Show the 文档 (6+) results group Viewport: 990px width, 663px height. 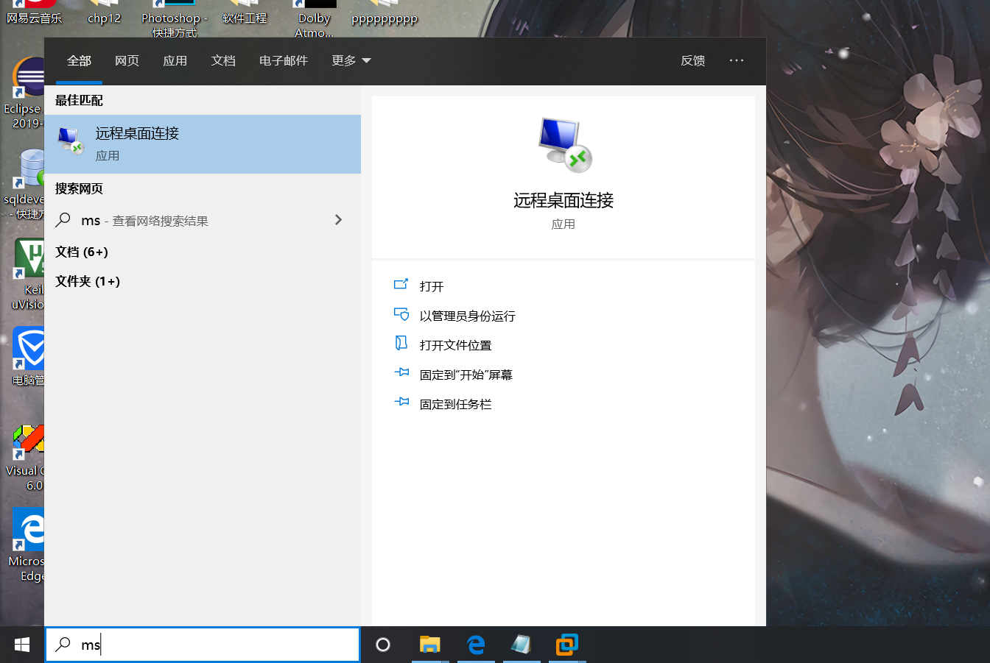[82, 252]
